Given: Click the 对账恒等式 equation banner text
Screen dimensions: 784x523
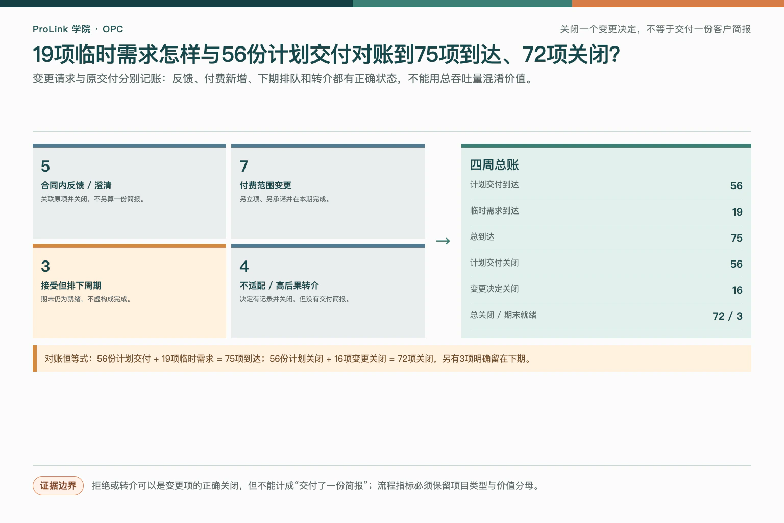Looking at the screenshot, I should 289,359.
